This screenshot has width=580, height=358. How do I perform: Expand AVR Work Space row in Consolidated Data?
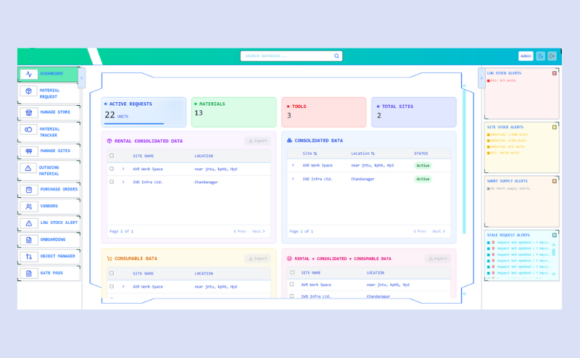[x=293, y=165]
